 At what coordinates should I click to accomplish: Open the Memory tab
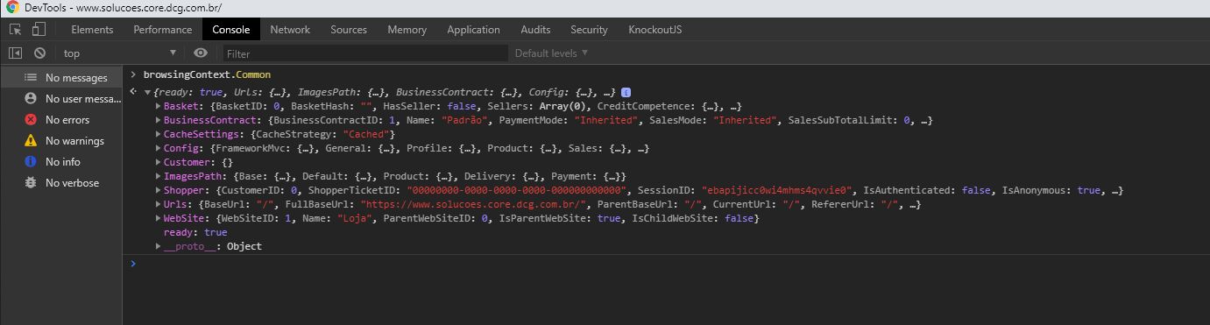click(x=407, y=30)
